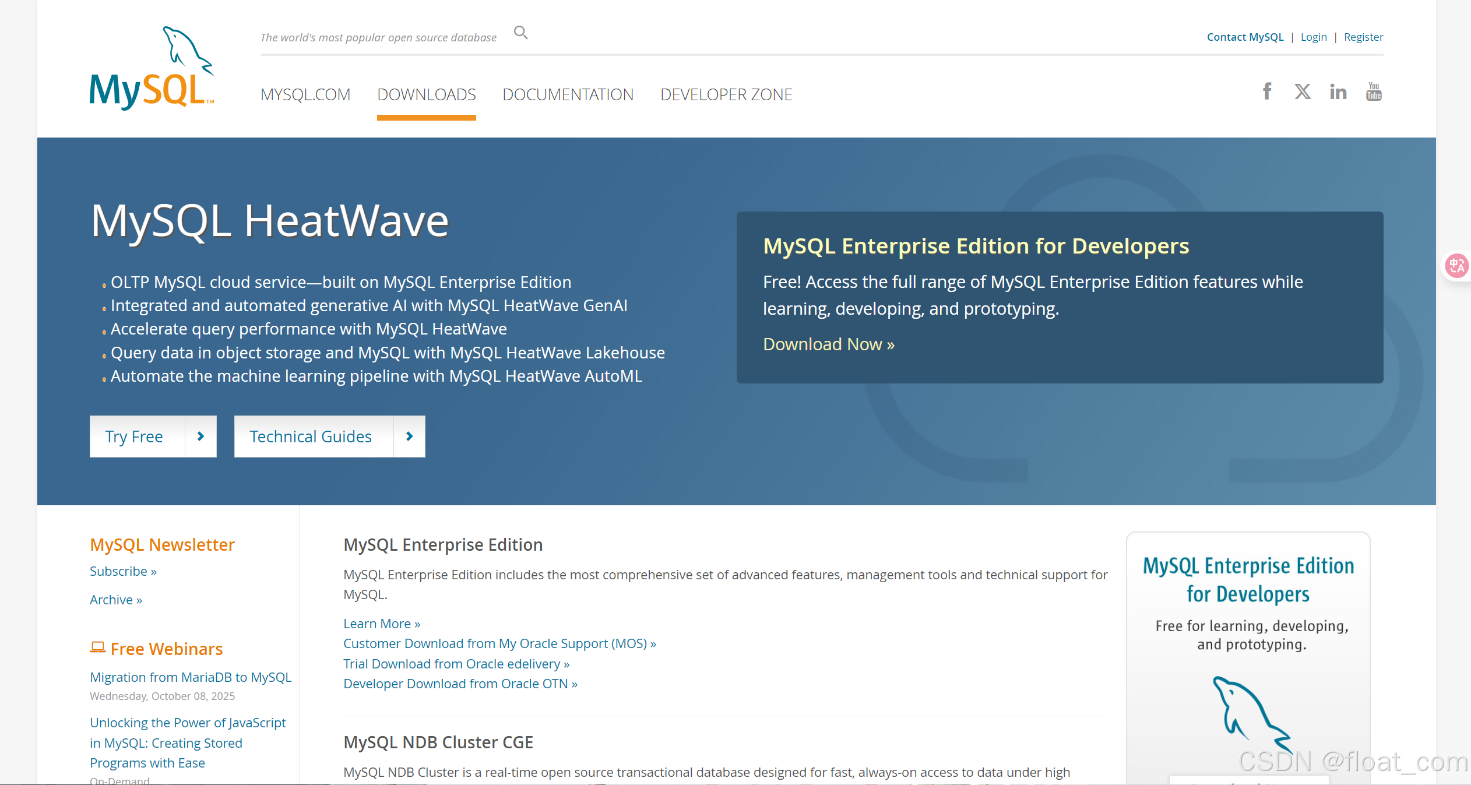
Task: Open MySQL X (Twitter) icon
Action: click(1303, 91)
